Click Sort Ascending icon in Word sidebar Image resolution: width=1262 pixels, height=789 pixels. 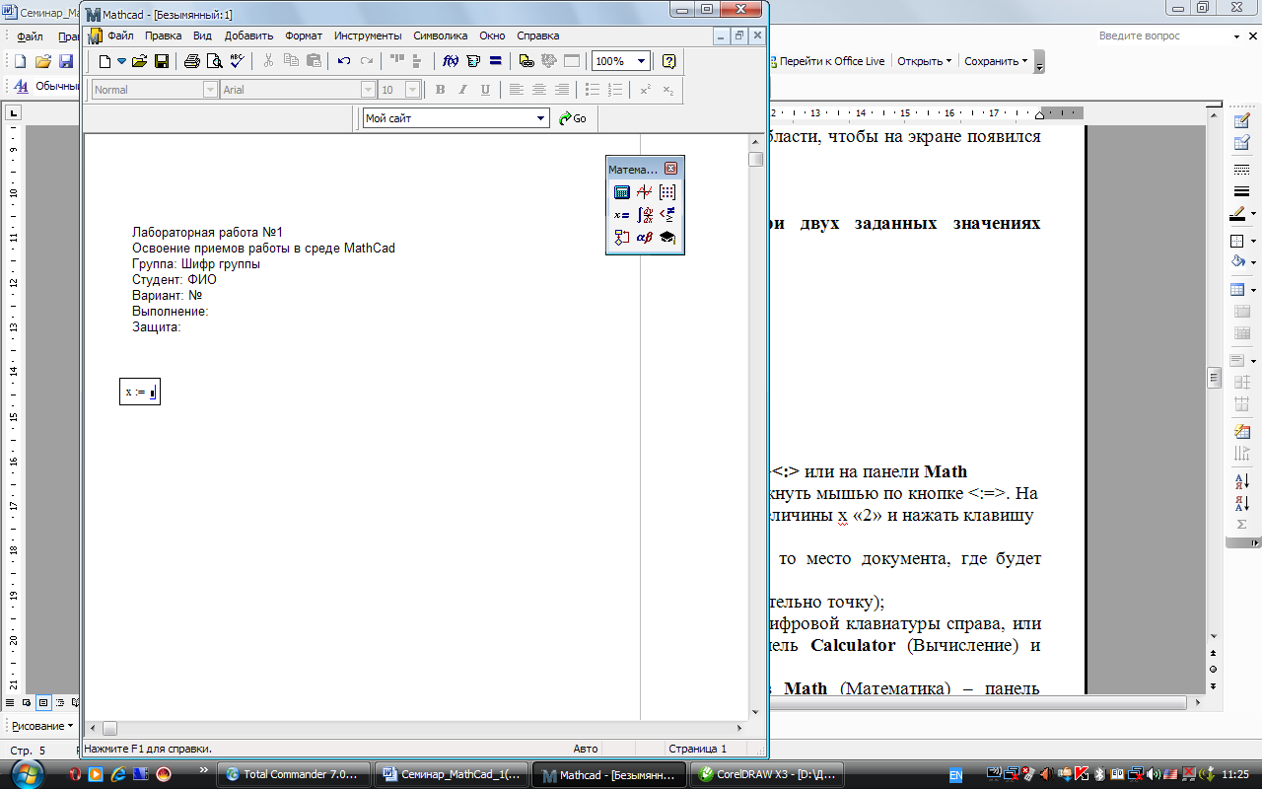(1242, 481)
